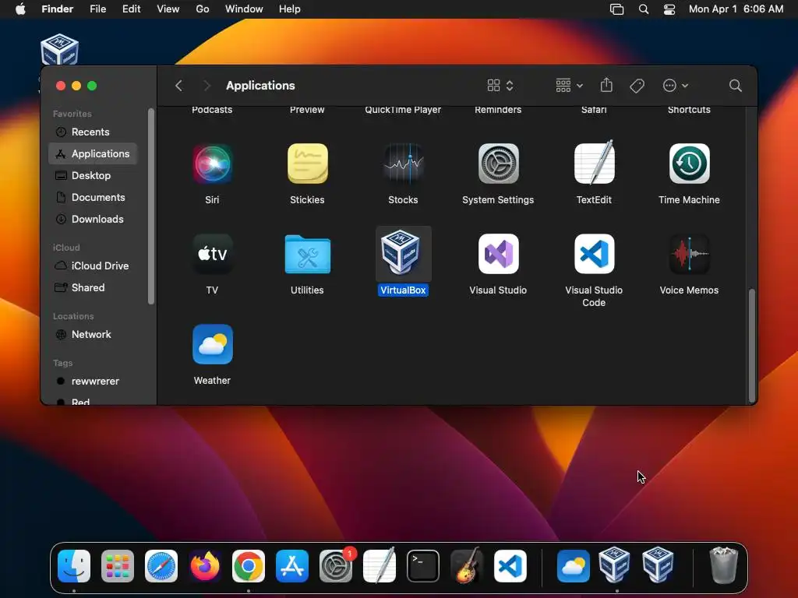This screenshot has width=798, height=598.
Task: Select the Apple TV app icon
Action: 212,254
